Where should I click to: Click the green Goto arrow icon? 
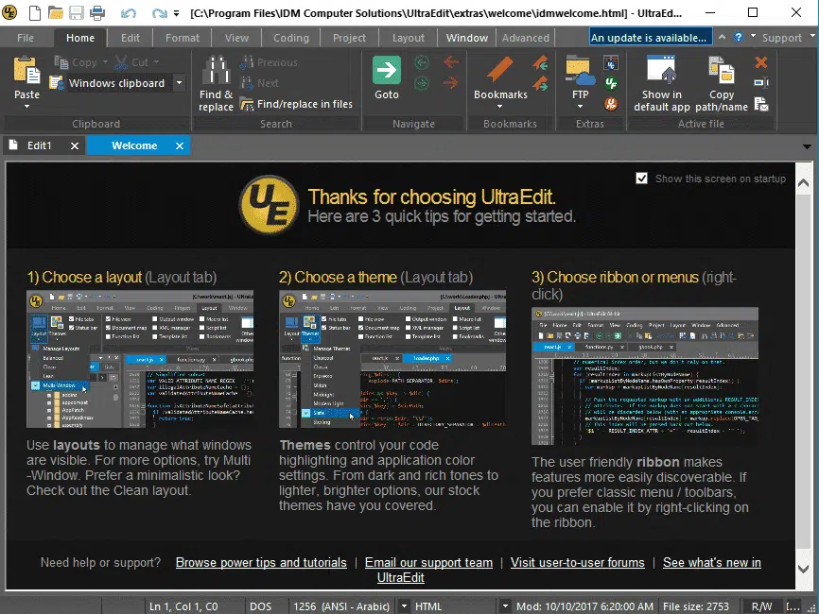387,70
